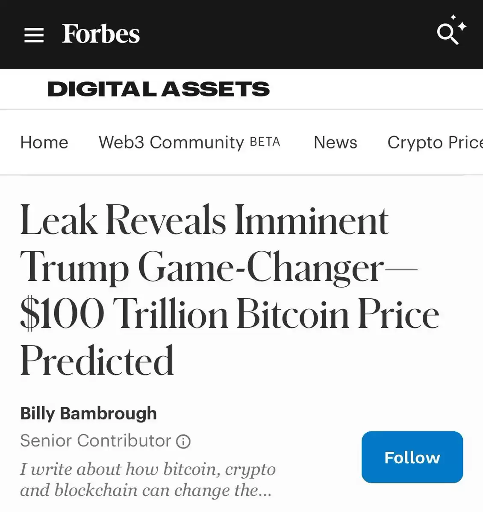
Task: Switch to the Web3 Community tab
Action: click(x=171, y=143)
